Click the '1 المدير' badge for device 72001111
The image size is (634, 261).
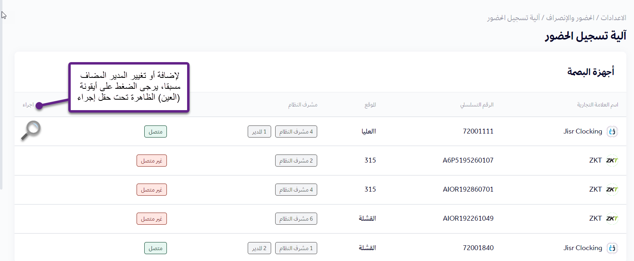click(259, 132)
